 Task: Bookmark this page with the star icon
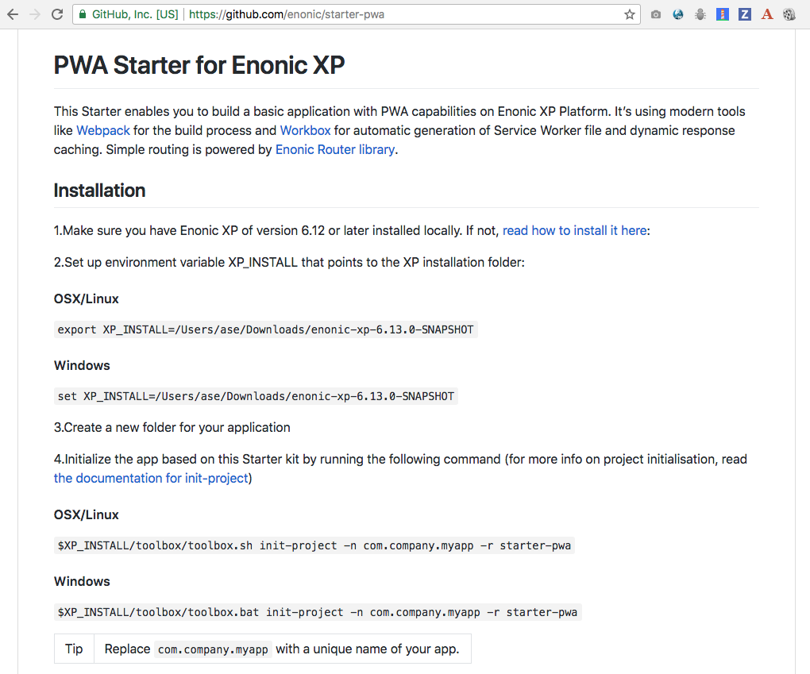click(x=629, y=14)
